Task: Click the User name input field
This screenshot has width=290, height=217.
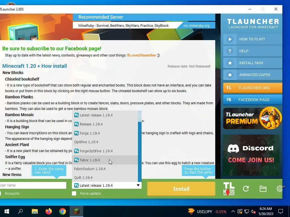Action: (33, 185)
